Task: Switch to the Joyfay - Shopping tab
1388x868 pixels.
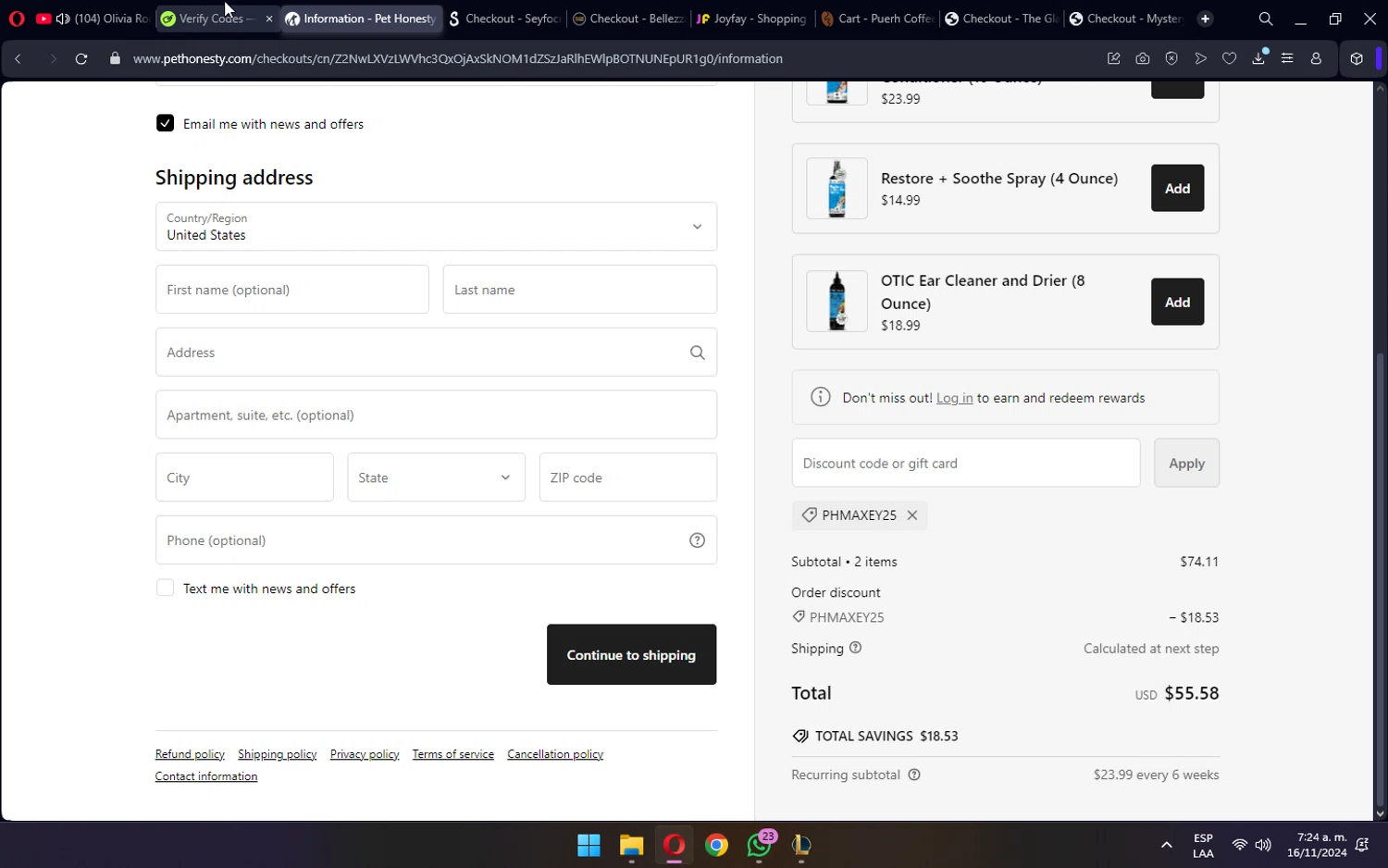Action: click(x=753, y=19)
